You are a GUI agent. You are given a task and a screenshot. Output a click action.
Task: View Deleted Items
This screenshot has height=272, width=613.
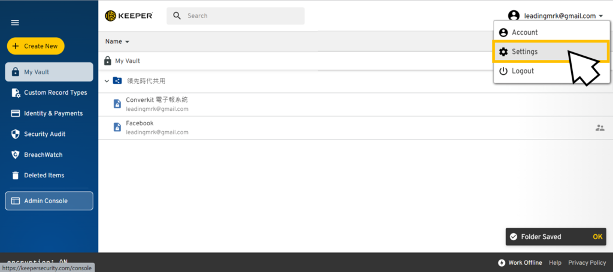pyautogui.click(x=49, y=176)
